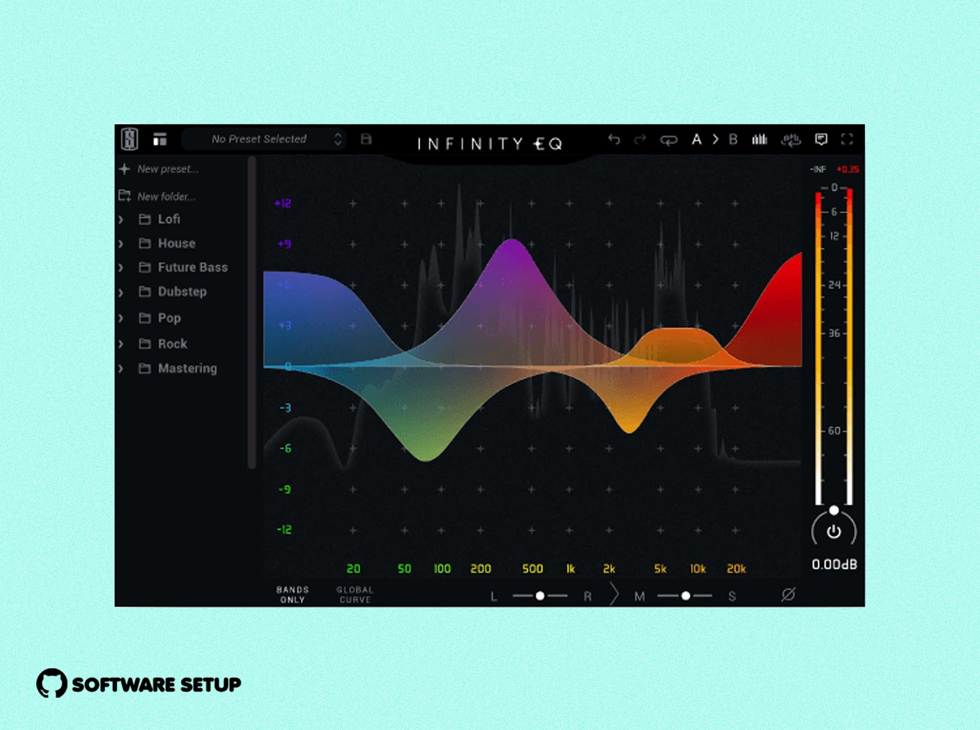The height and width of the screenshot is (730, 980).
Task: Click the preset list scrollbar
Action: [251, 312]
